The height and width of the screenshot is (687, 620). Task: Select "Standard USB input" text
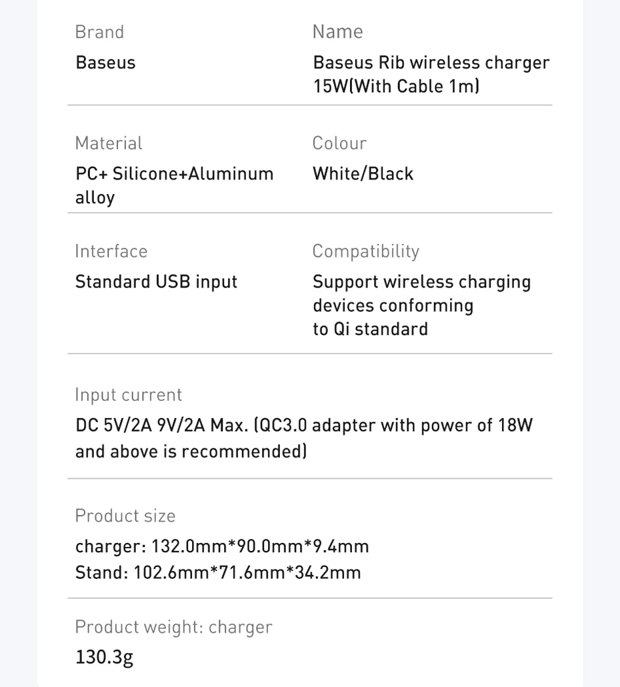pyautogui.click(x=156, y=282)
